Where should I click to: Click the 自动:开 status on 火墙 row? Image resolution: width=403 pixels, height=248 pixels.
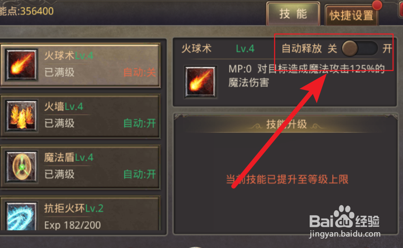140,123
